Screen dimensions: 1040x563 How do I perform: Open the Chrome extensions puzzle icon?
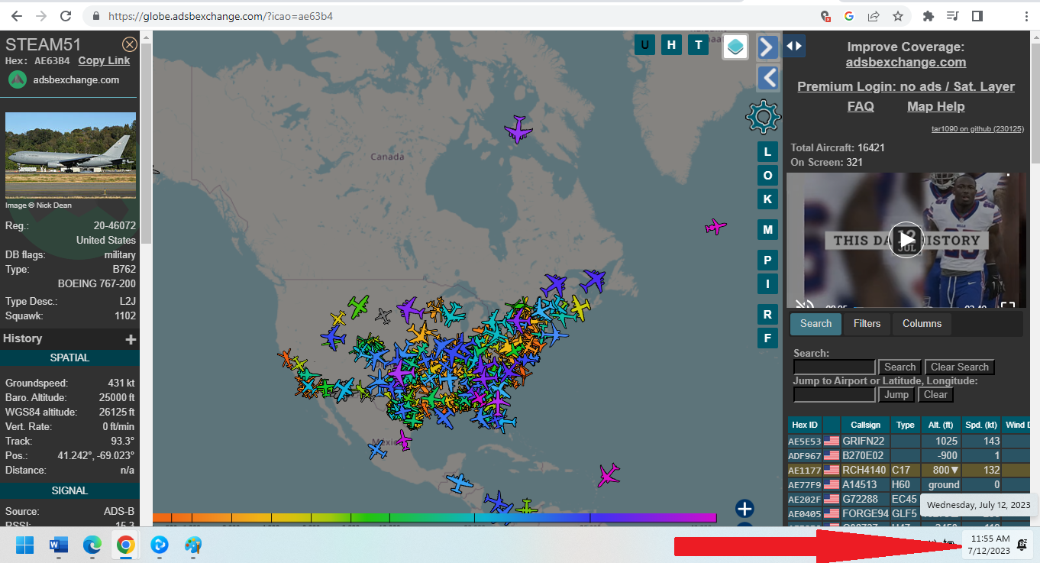(x=929, y=15)
